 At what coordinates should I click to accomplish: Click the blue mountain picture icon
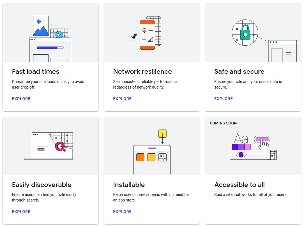41,26
